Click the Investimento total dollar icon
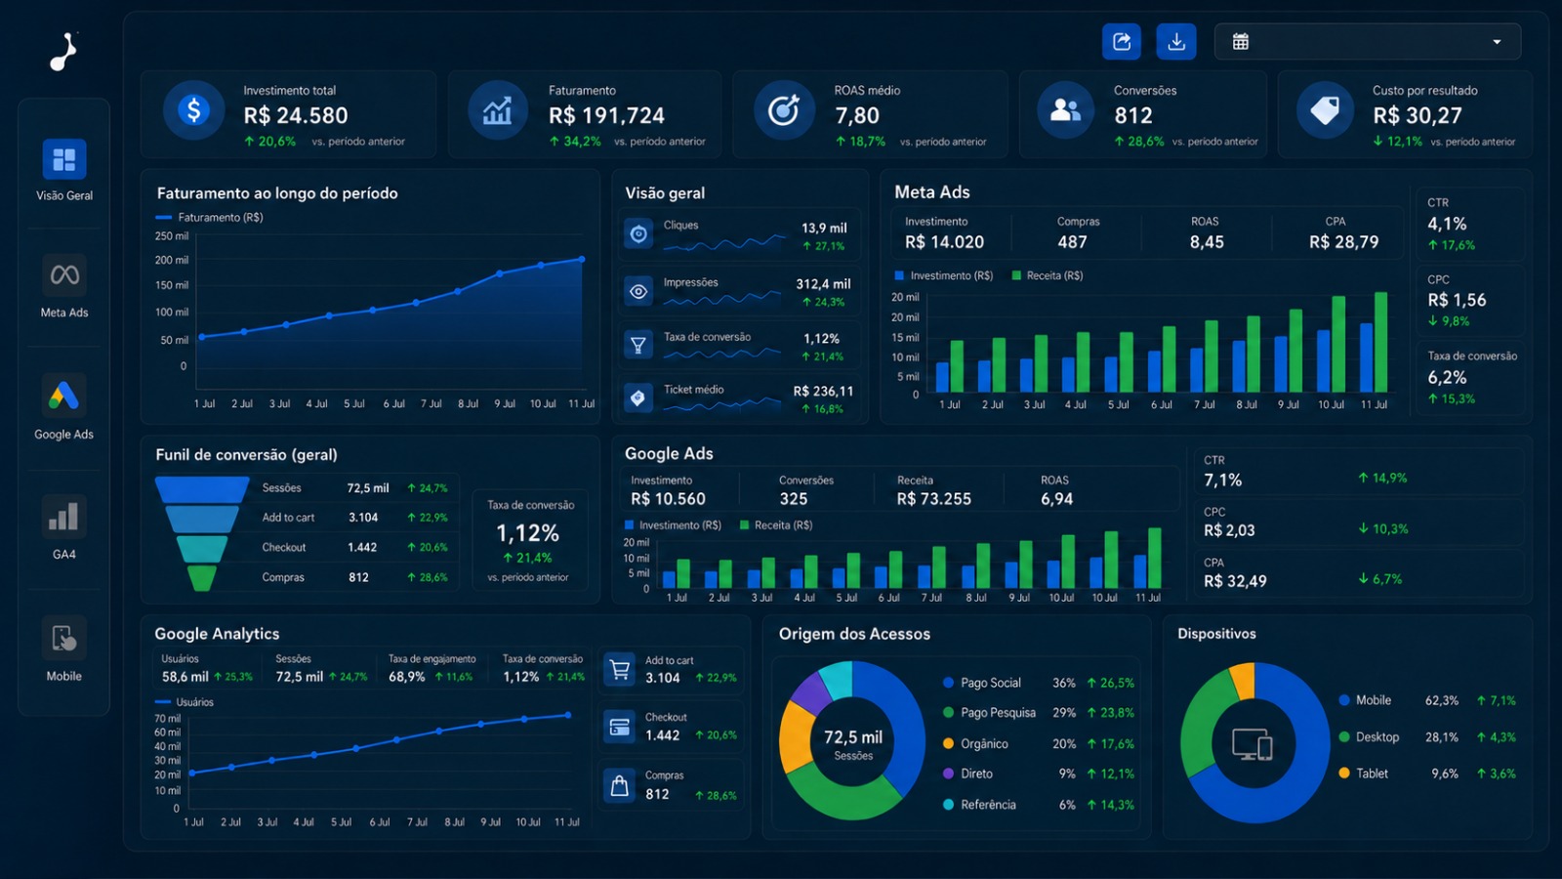The height and width of the screenshot is (879, 1562). pyautogui.click(x=193, y=110)
